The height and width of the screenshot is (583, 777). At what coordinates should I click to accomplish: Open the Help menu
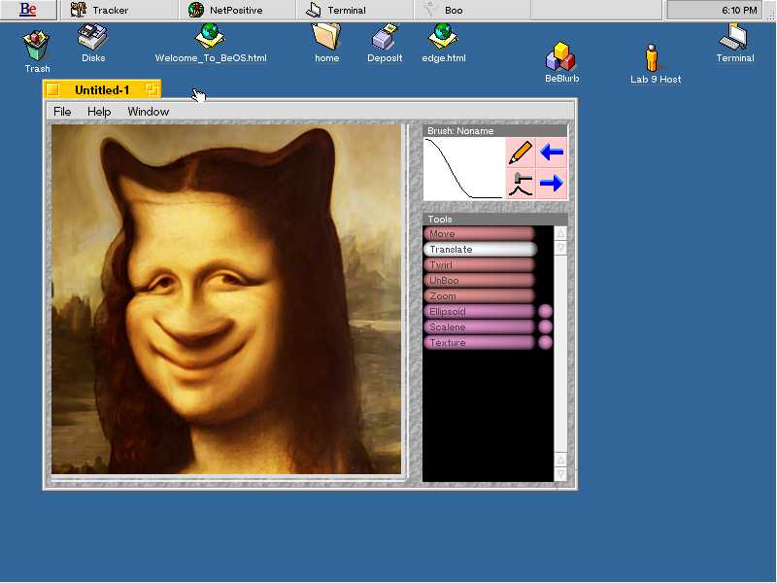(99, 112)
